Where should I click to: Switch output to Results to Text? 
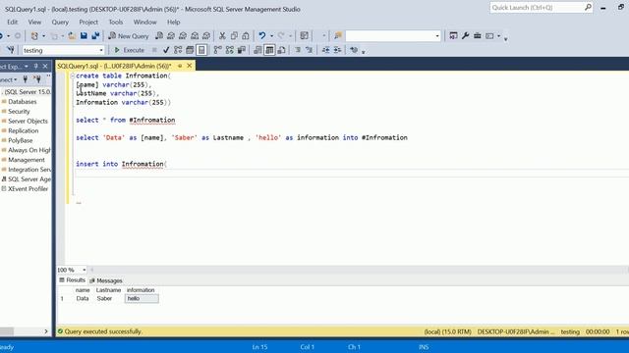click(x=257, y=50)
